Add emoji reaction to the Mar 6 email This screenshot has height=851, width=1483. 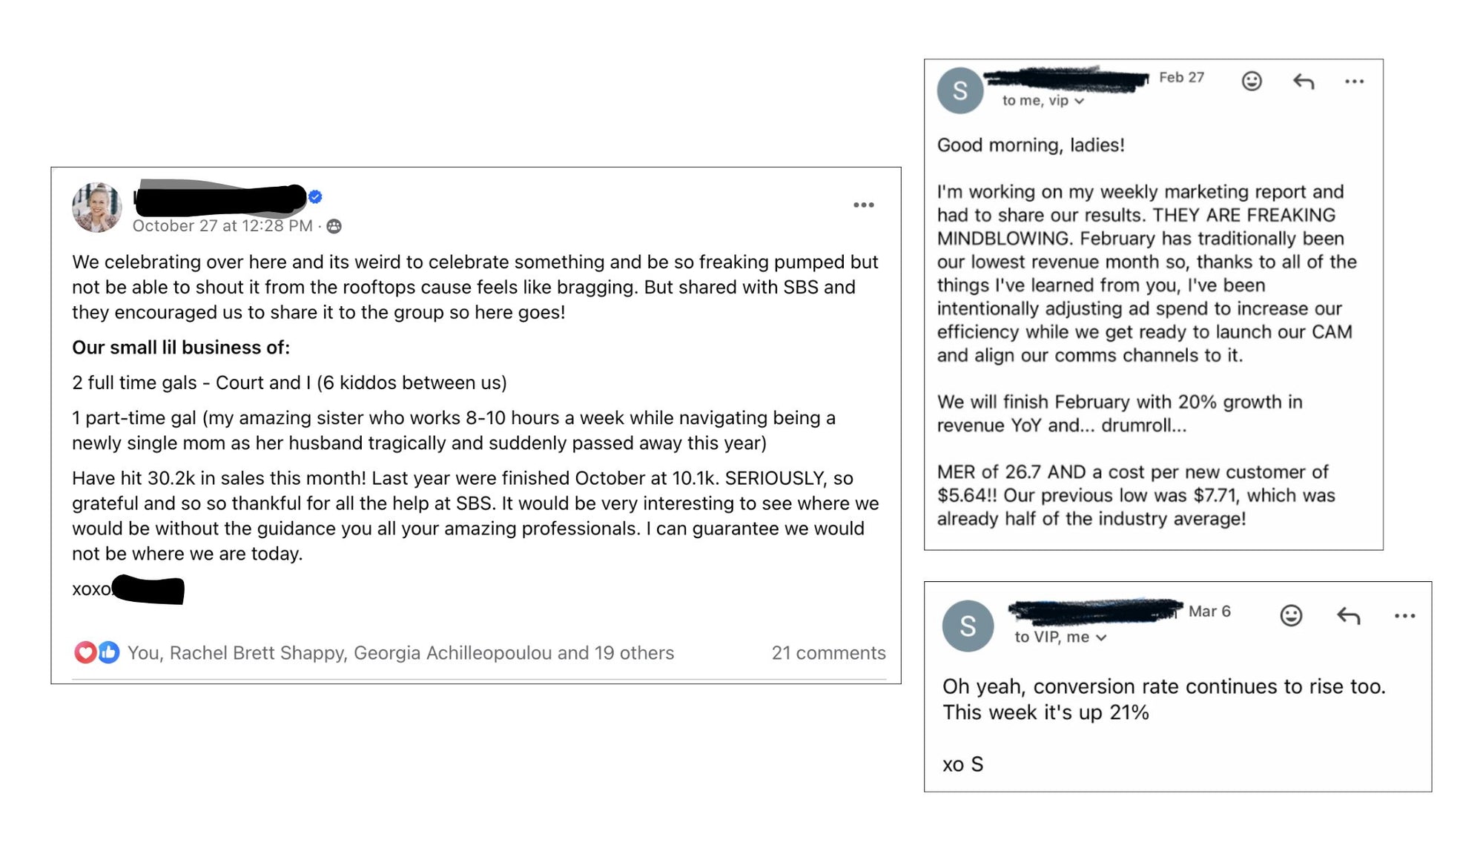click(1291, 615)
